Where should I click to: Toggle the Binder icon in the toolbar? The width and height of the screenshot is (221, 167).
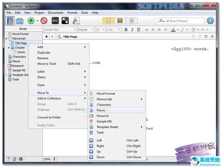coord(10,21)
